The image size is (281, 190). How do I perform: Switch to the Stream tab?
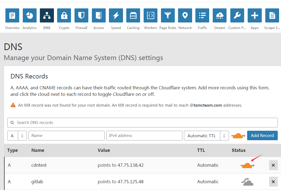[x=219, y=15]
